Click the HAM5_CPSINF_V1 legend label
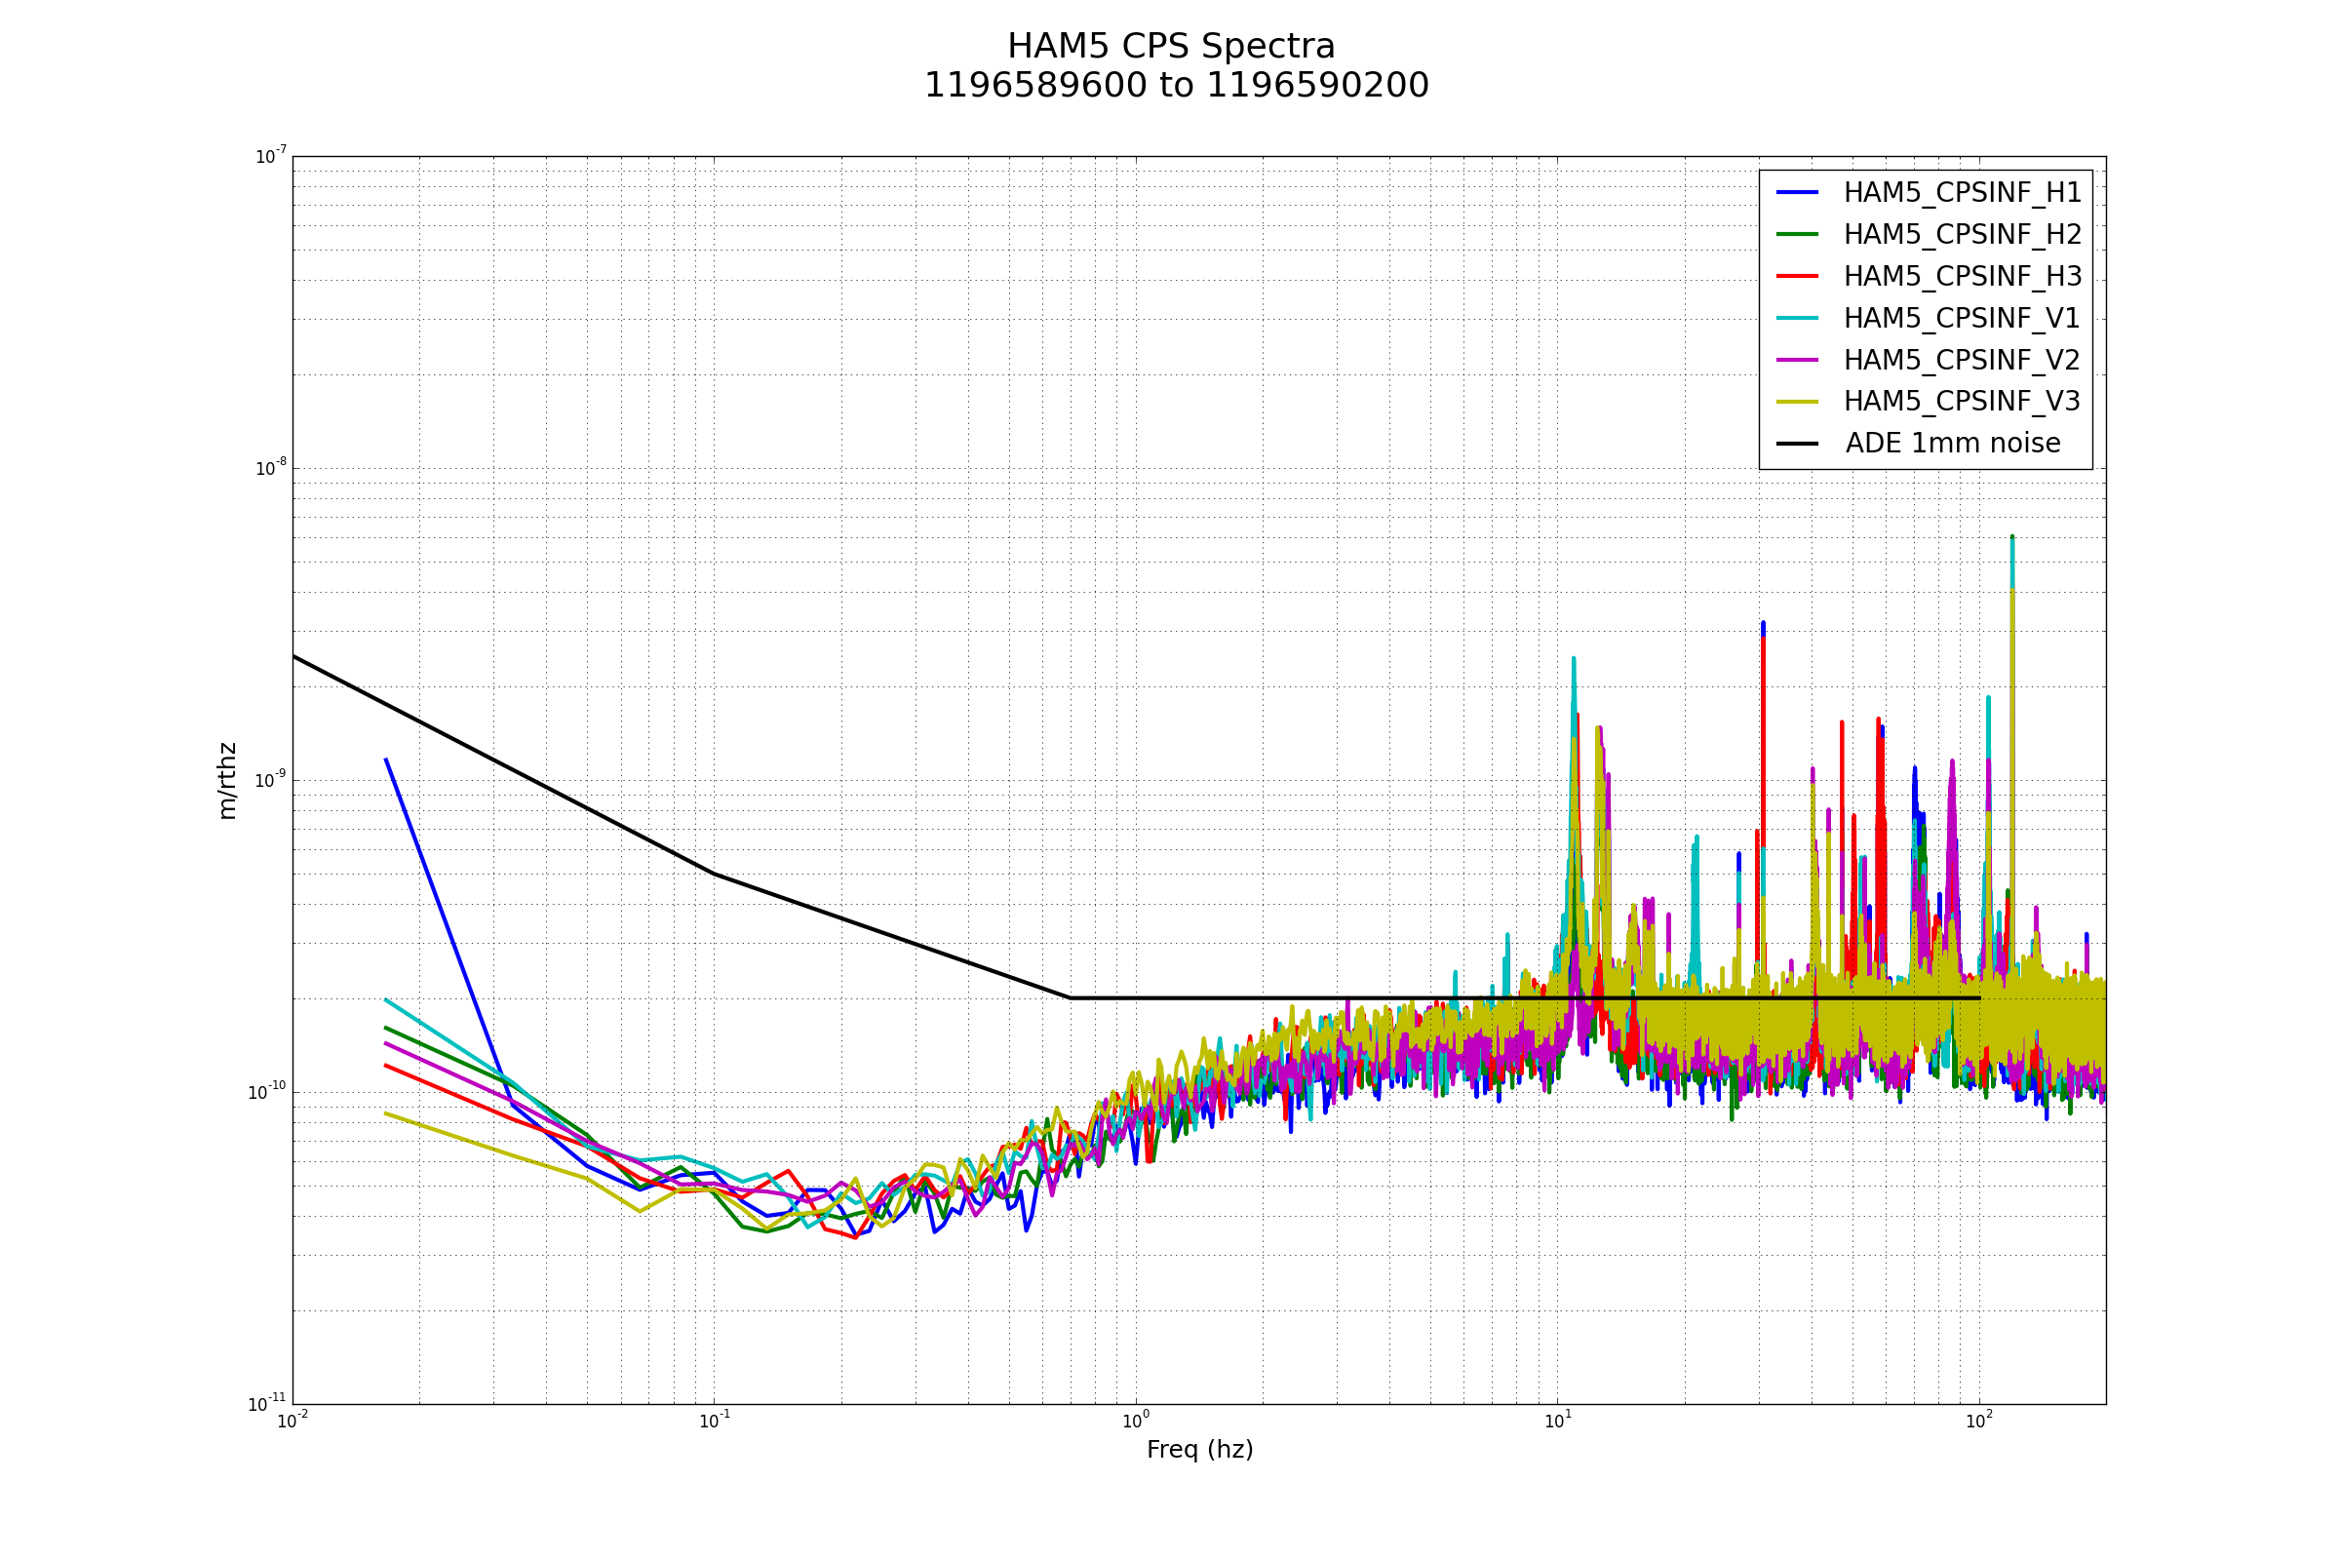 pyautogui.click(x=1961, y=319)
